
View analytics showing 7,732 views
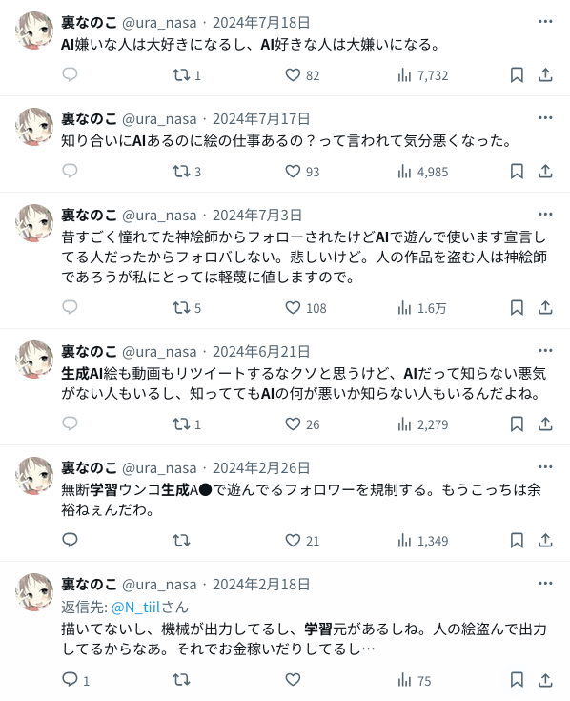point(422,75)
